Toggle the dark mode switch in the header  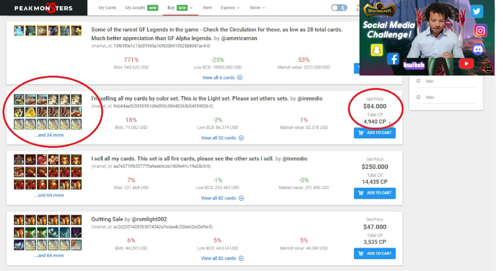(x=339, y=8)
